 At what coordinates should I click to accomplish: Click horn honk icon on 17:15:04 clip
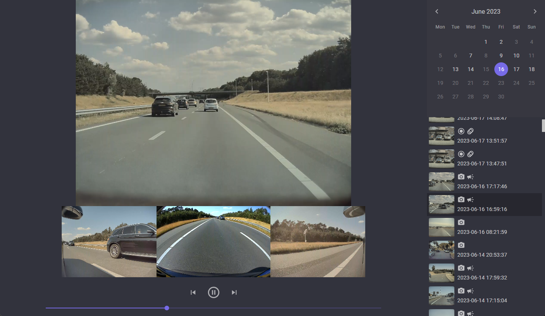[x=470, y=291]
